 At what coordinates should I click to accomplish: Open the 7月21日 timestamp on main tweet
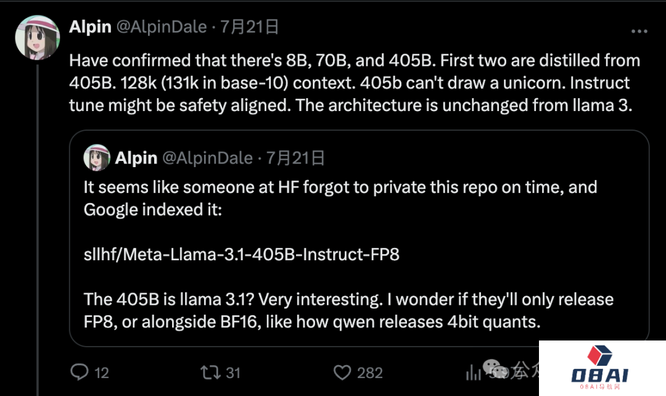coord(250,27)
